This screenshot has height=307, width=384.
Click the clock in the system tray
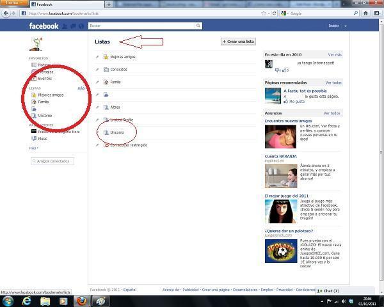pos(367,301)
